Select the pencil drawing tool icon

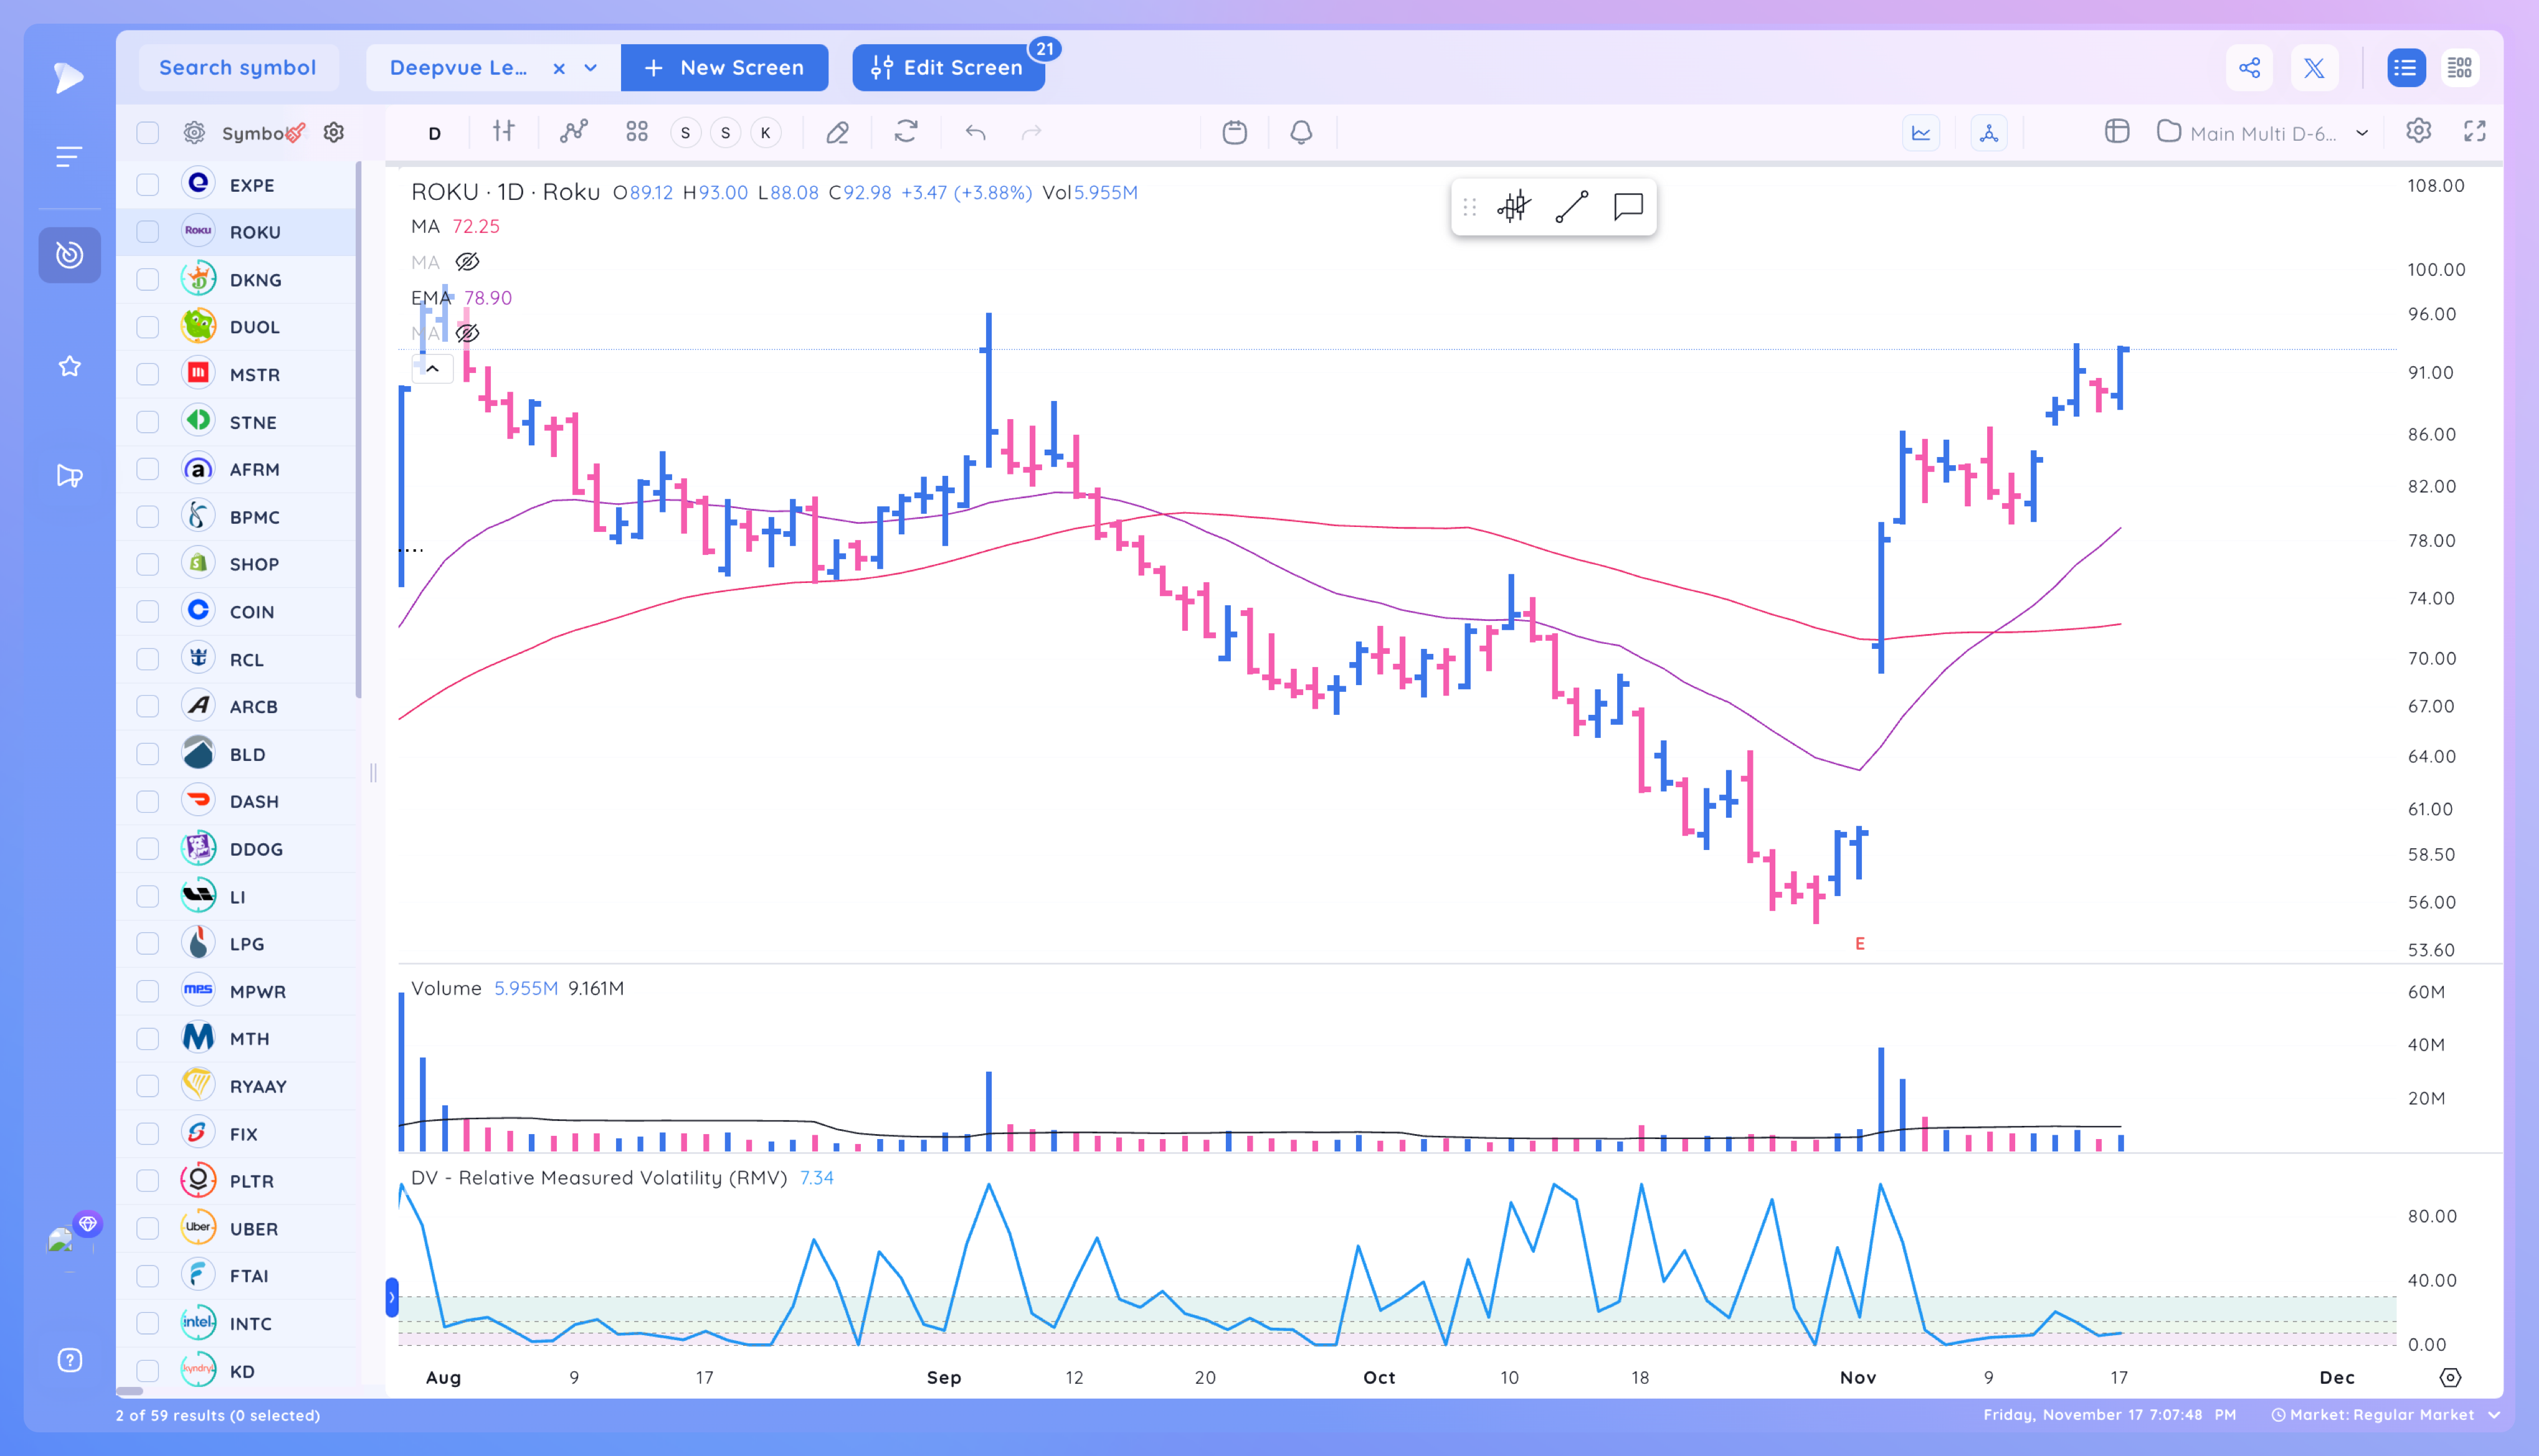click(x=837, y=132)
